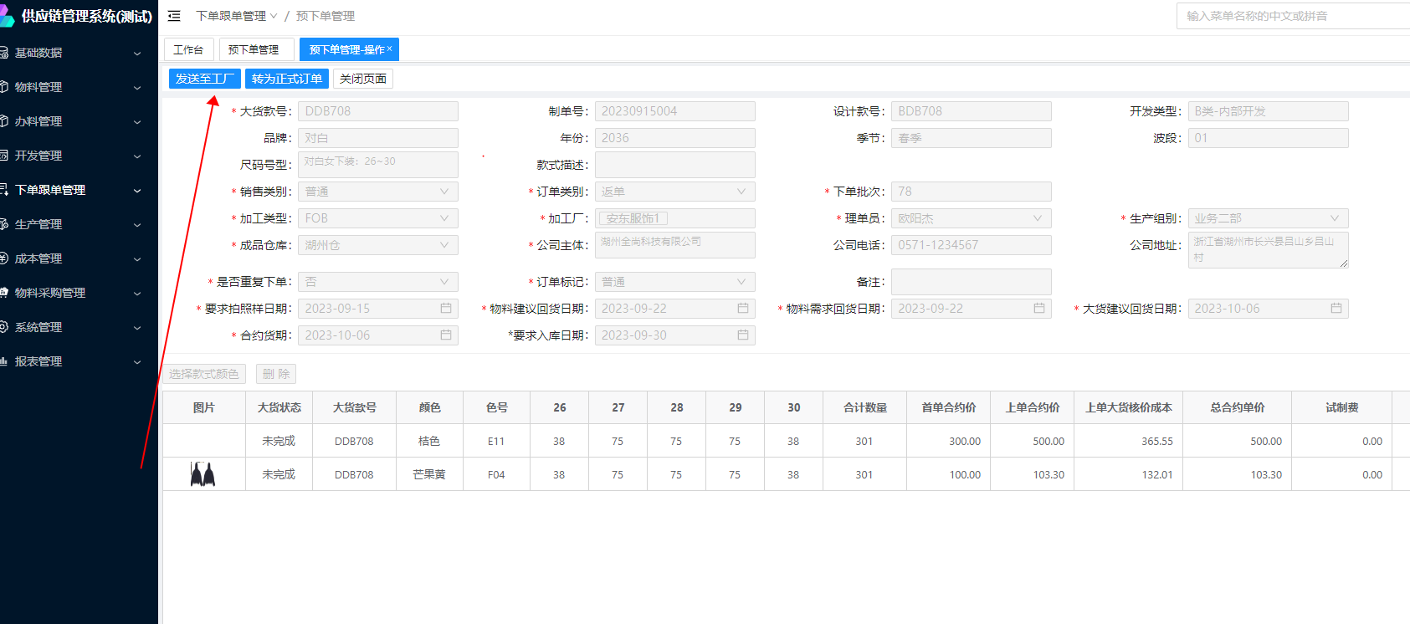
Task: Click the sidebar collapse hamburger icon
Action: [174, 16]
